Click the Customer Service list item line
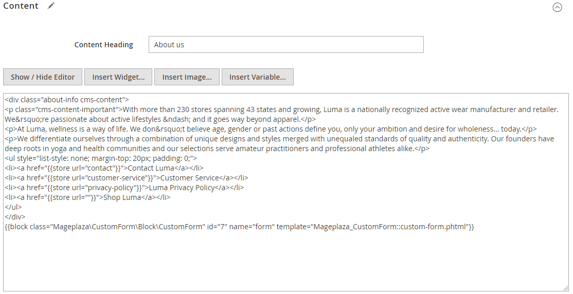The image size is (573, 294). 127,178
